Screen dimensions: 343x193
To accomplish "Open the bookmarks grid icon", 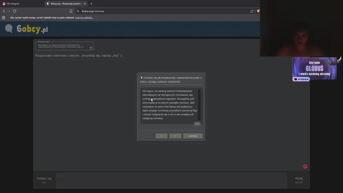I will [x=3, y=18].
